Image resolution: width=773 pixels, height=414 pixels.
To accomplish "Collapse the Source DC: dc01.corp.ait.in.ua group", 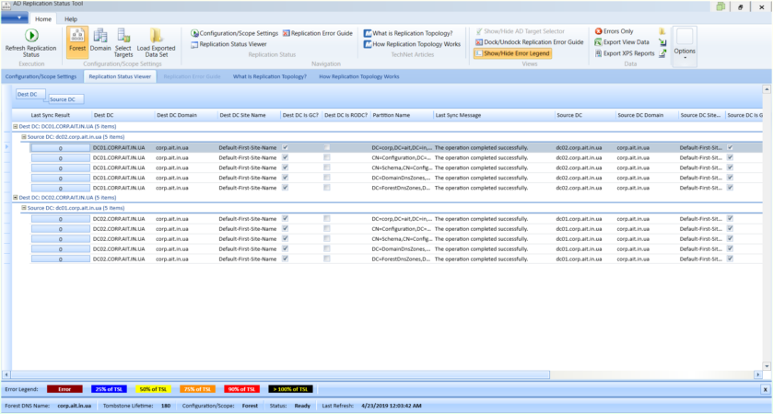I will pyautogui.click(x=24, y=208).
